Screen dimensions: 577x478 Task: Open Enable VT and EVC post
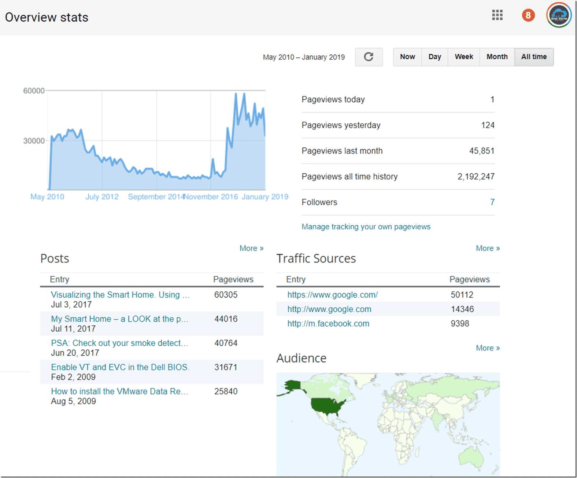(x=120, y=367)
